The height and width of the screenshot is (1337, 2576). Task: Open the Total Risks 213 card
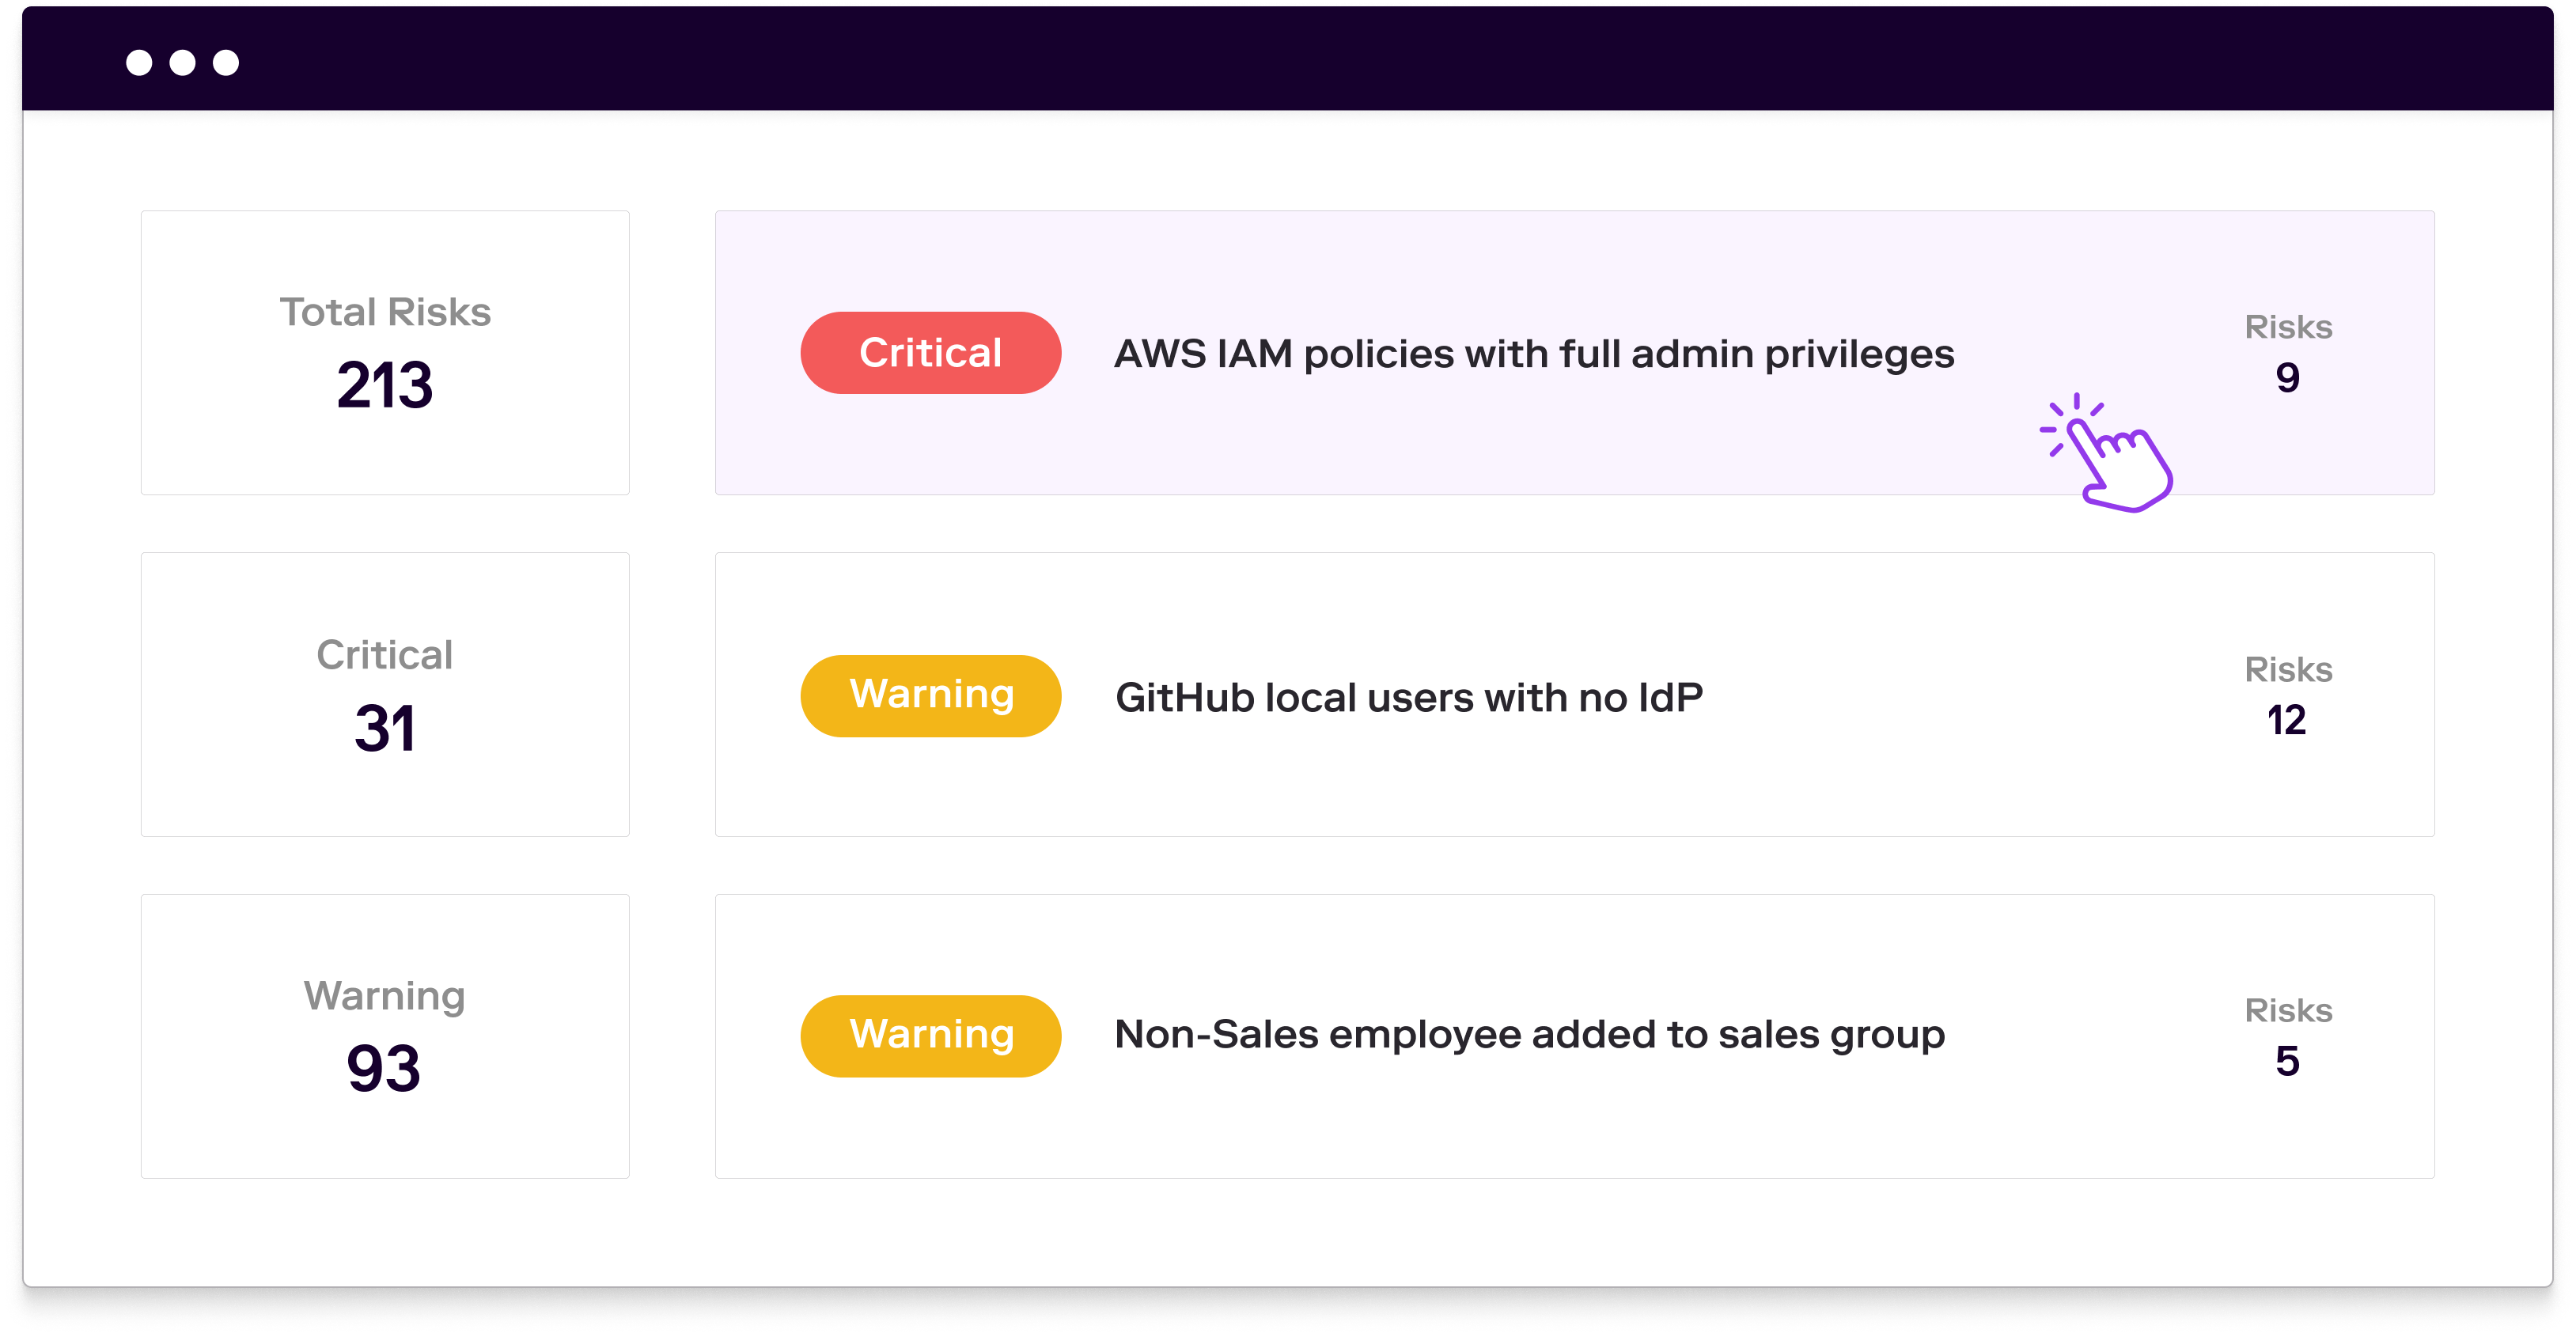pyautogui.click(x=385, y=352)
